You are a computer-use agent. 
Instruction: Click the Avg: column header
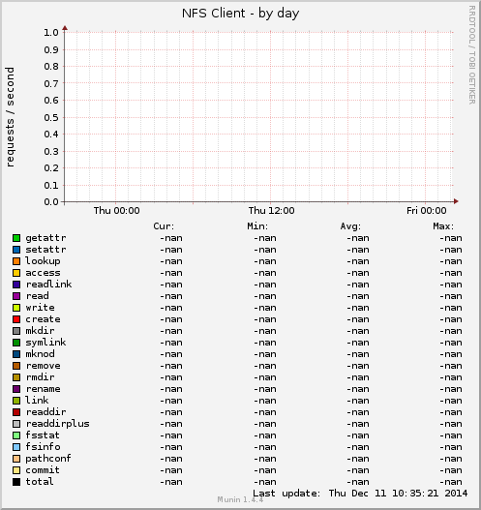[x=350, y=226]
